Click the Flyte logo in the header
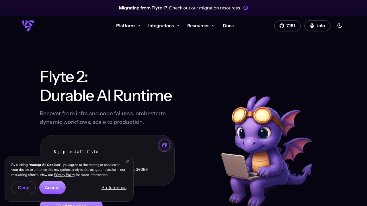 coord(28,26)
